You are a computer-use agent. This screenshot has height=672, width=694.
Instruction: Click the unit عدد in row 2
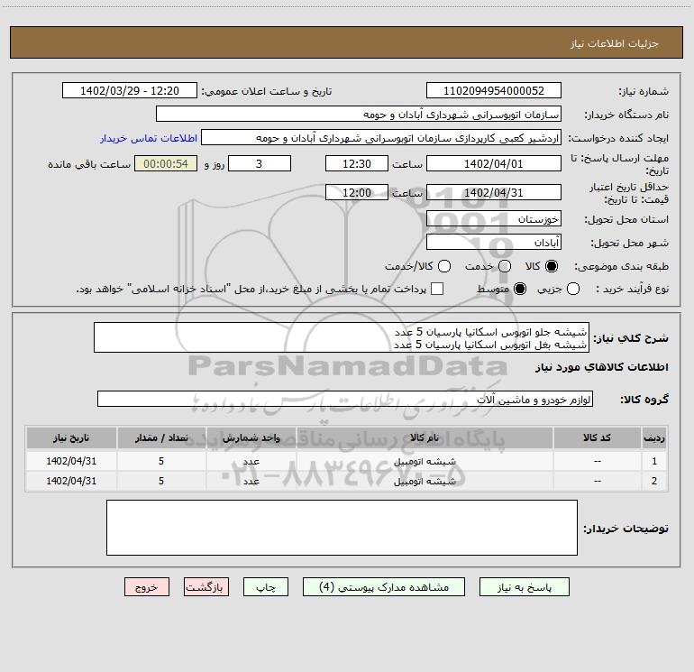click(251, 481)
